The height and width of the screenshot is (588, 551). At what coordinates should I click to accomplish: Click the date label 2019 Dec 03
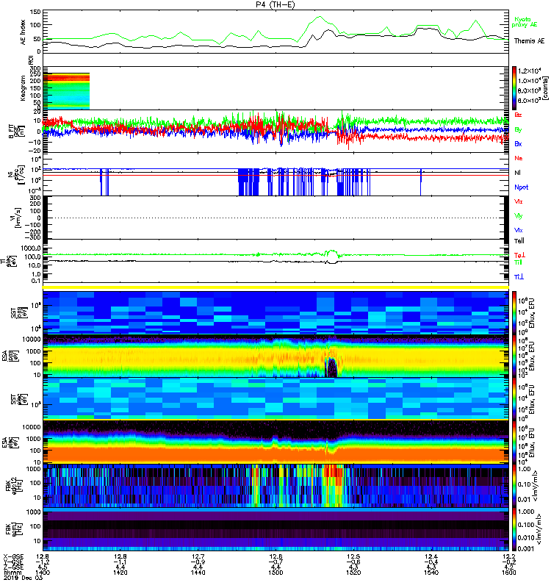click(24, 578)
